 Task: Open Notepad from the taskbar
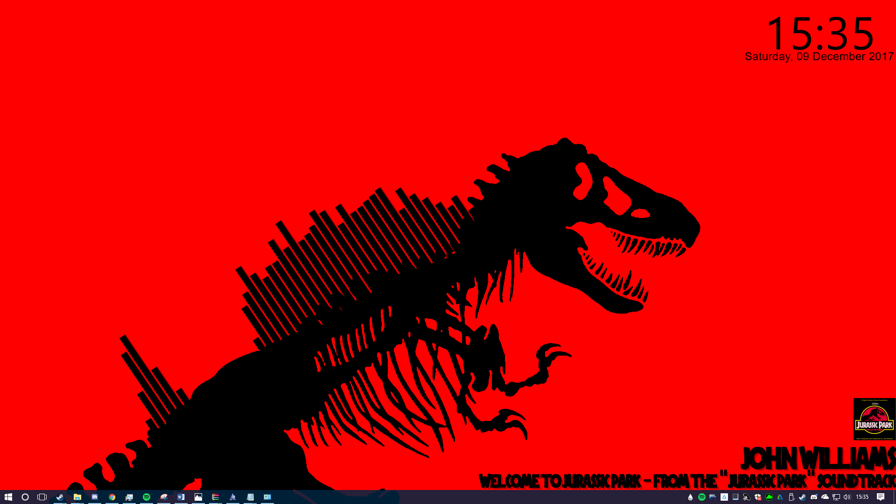250,497
